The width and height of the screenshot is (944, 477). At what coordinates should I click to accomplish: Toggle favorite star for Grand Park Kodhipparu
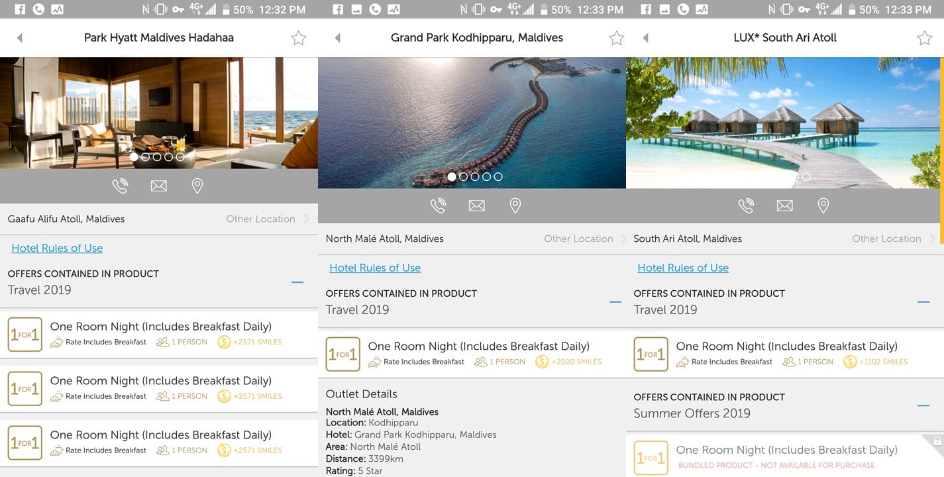tap(616, 38)
